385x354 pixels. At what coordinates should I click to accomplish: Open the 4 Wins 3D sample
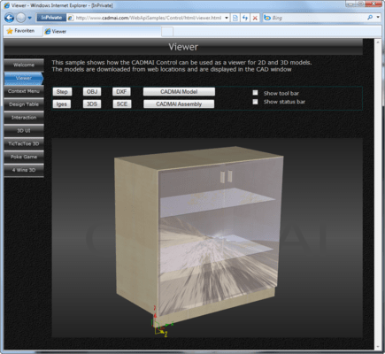(x=24, y=170)
